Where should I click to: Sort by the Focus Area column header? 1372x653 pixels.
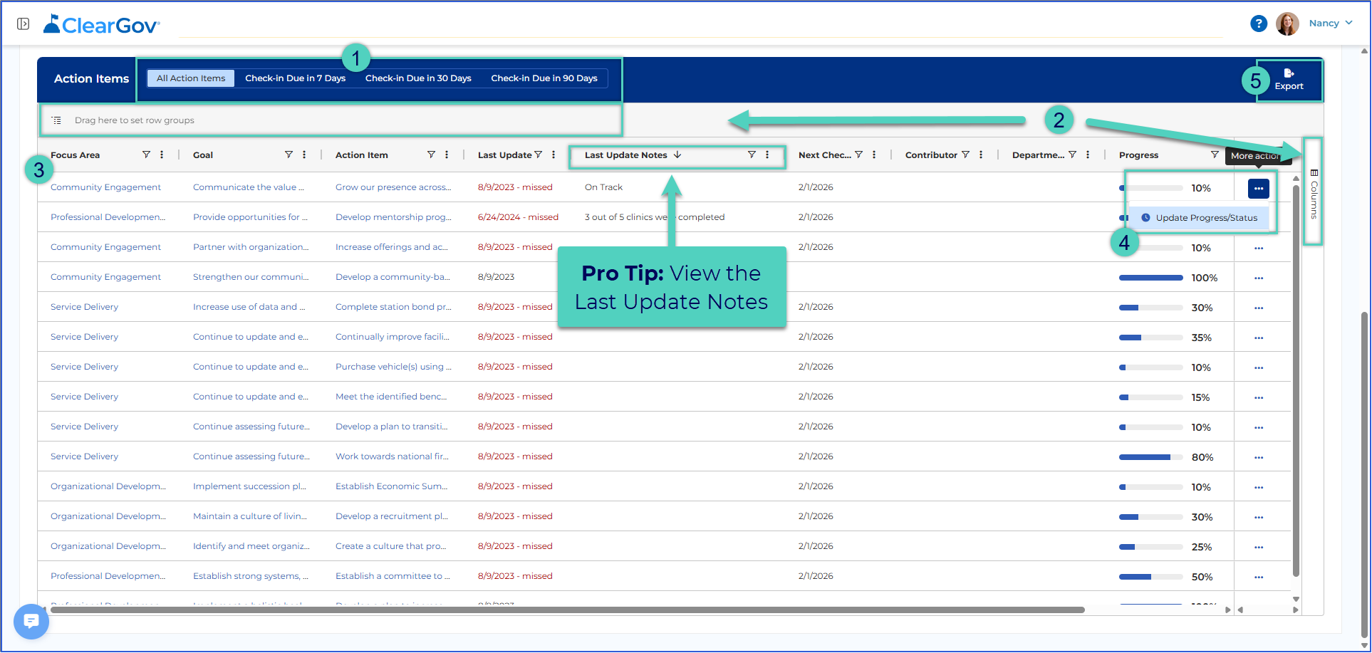(x=75, y=155)
